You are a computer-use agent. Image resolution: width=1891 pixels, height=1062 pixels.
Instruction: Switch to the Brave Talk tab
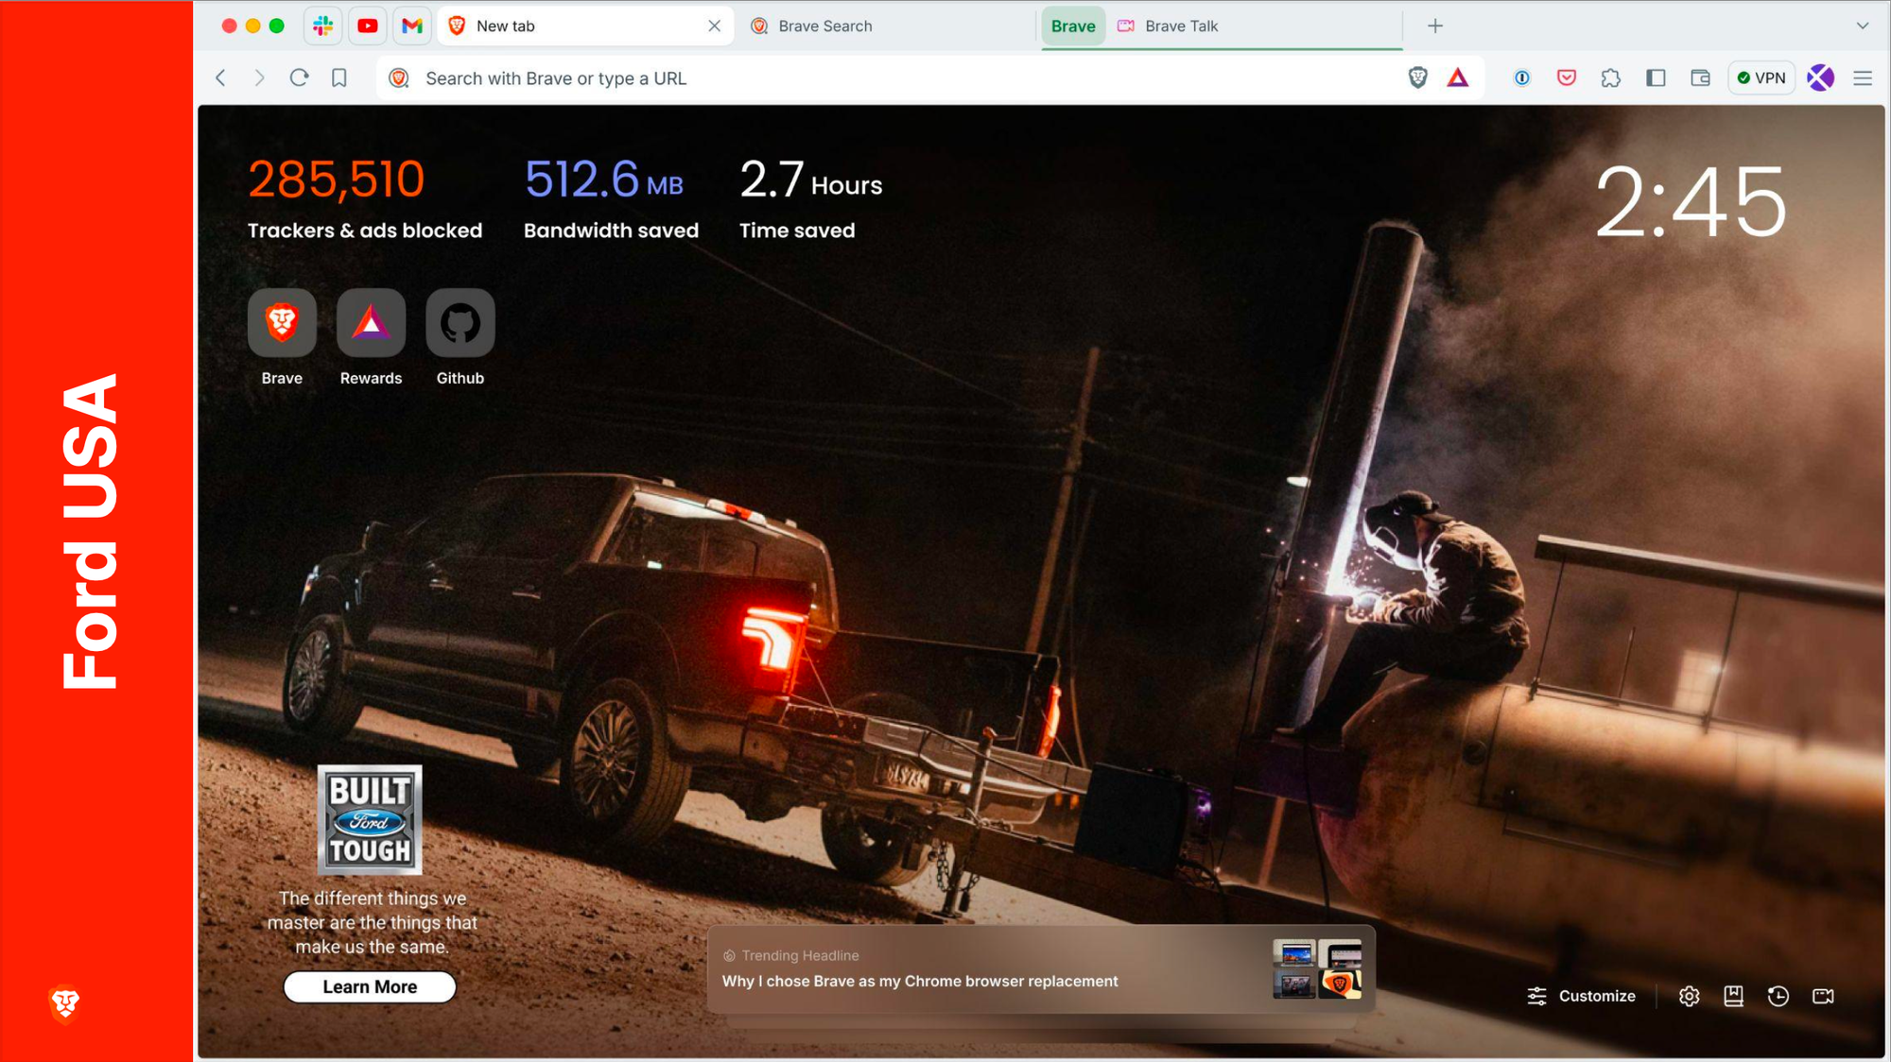point(1181,26)
